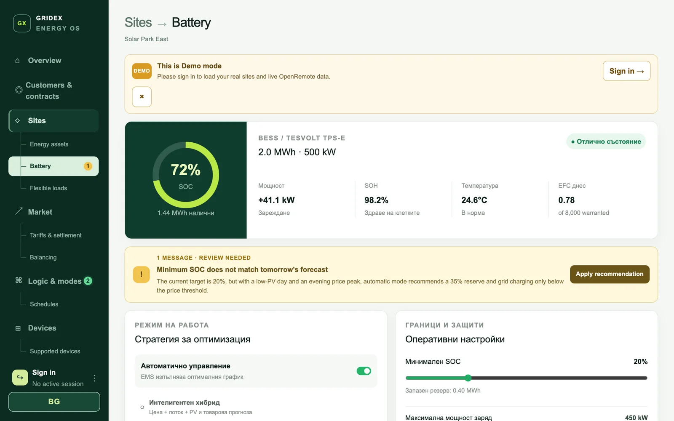Click the 24.6°C temperature value

click(474, 200)
